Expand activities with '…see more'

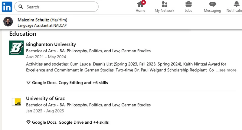point(226,70)
